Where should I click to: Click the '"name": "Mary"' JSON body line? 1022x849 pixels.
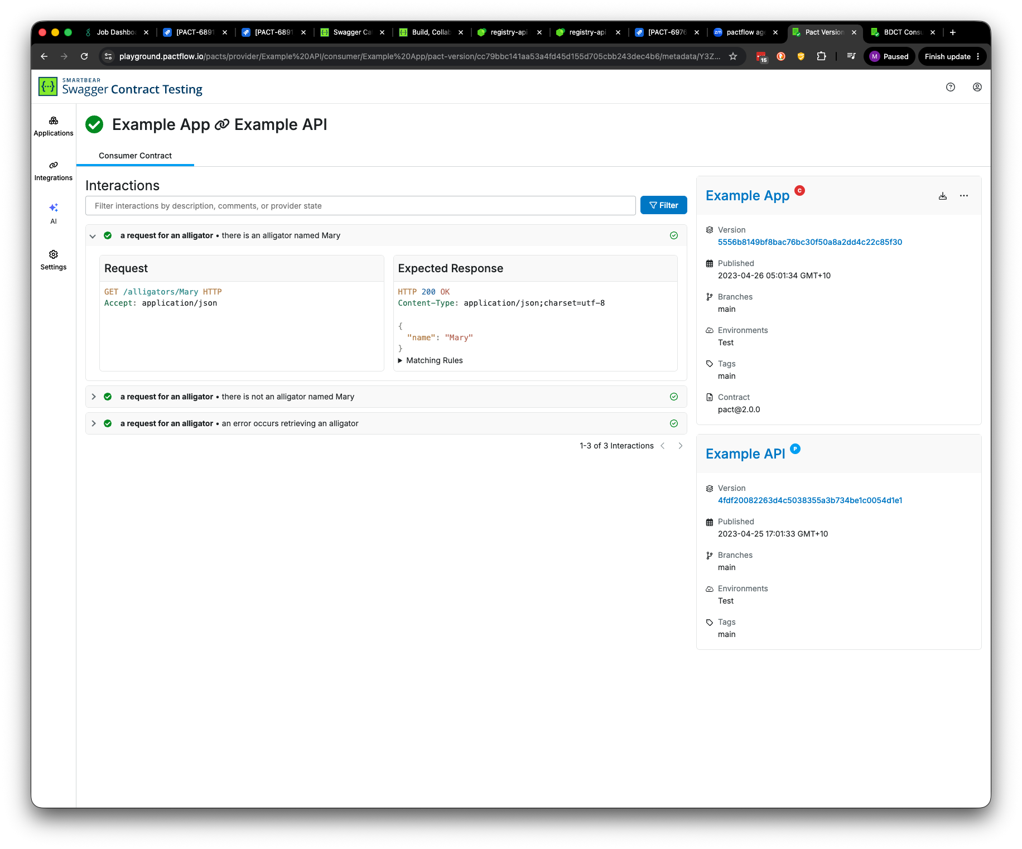tap(440, 337)
